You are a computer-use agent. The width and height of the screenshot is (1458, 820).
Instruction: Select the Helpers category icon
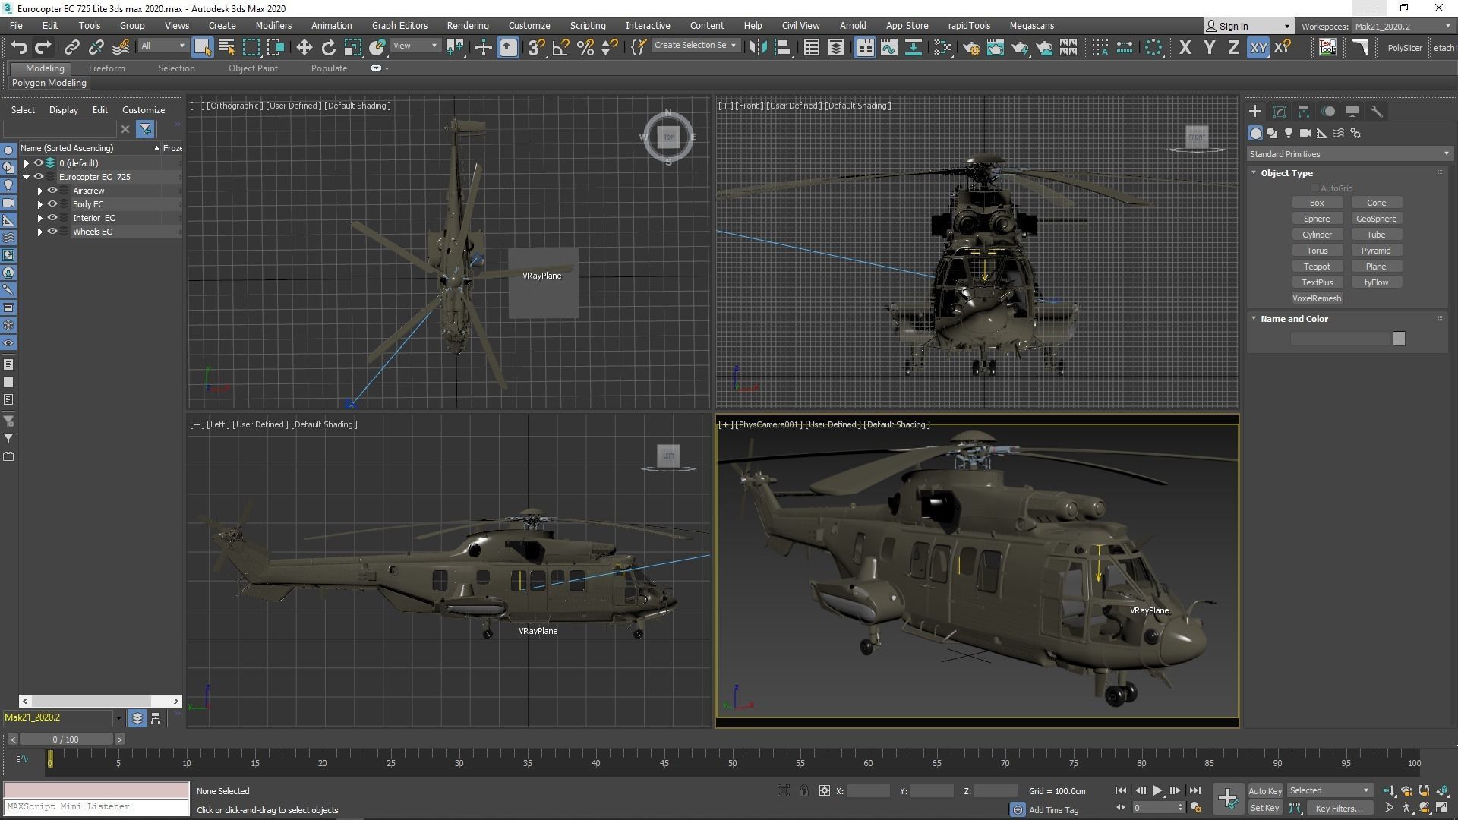[x=1322, y=133]
